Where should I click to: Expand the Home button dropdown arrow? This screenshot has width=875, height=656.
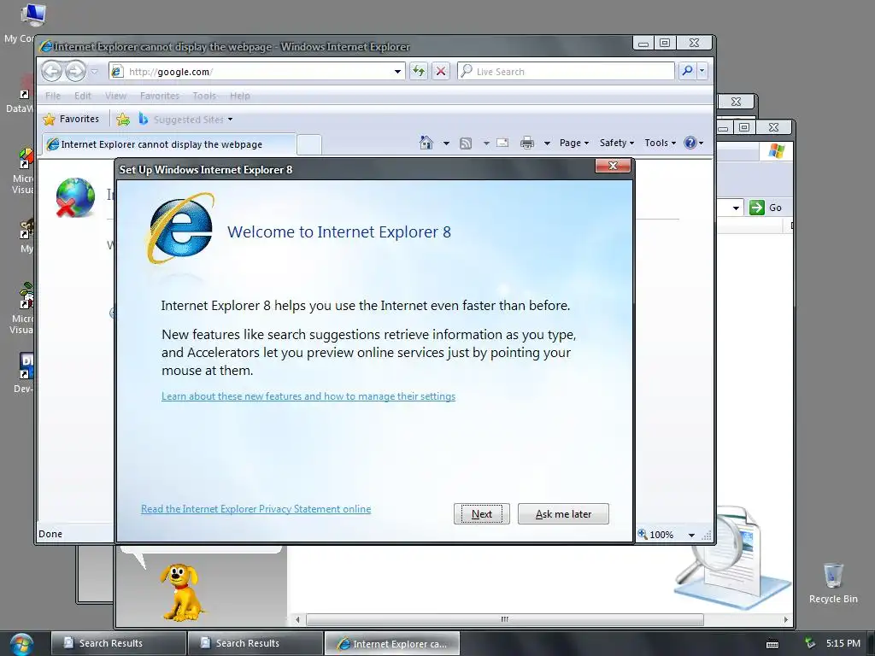(x=446, y=143)
